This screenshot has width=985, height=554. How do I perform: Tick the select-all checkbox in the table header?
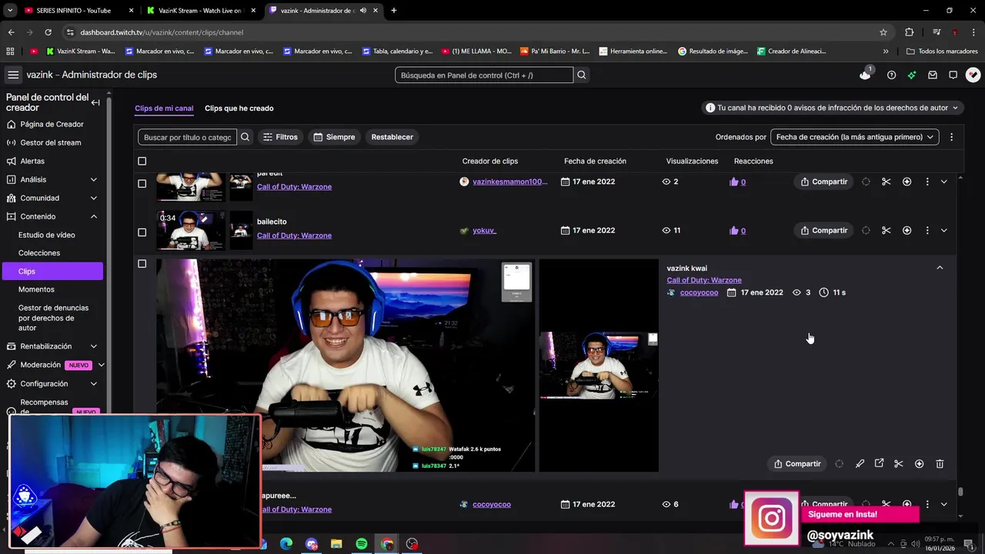[x=142, y=161]
